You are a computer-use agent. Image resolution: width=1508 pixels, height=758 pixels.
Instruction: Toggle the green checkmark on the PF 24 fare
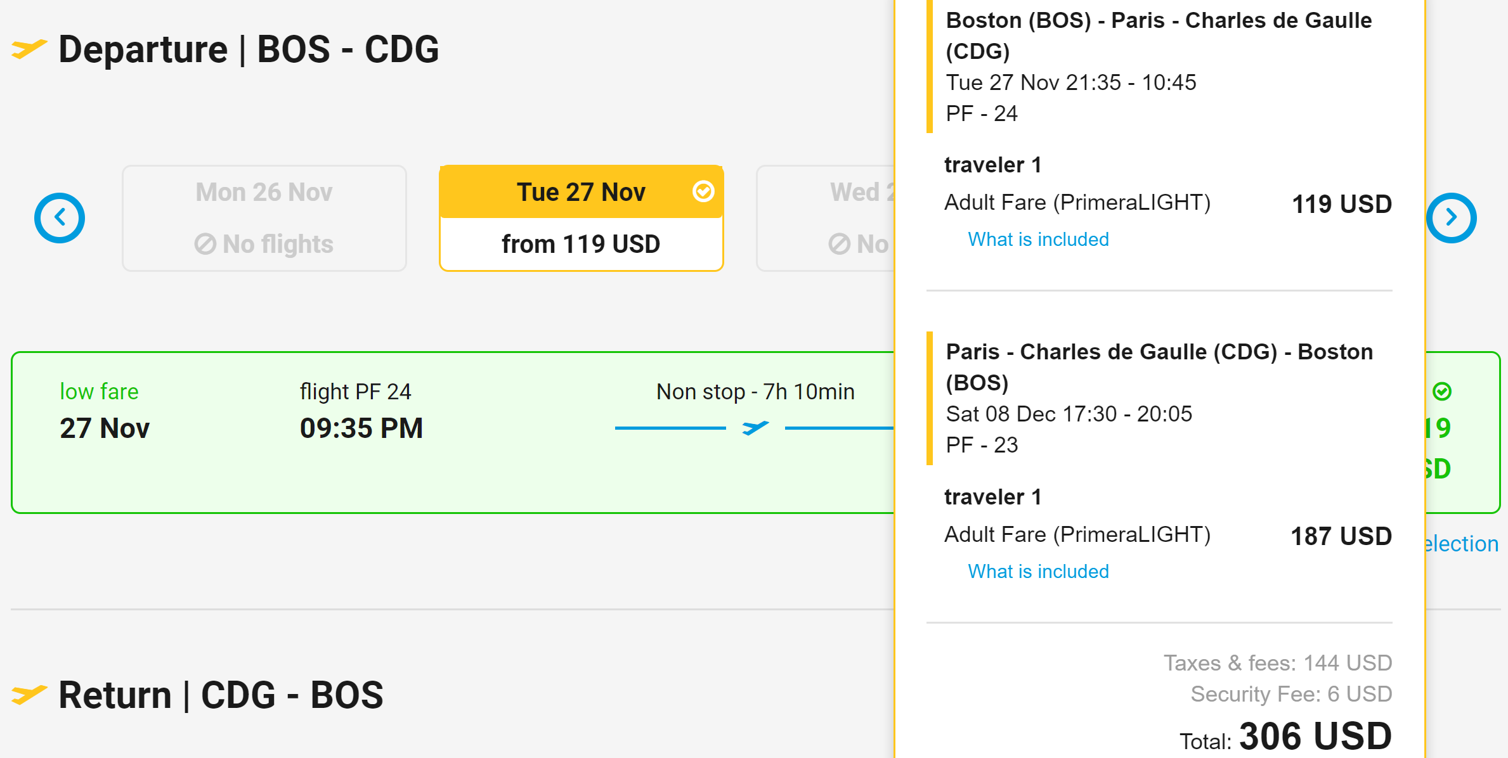(1442, 392)
